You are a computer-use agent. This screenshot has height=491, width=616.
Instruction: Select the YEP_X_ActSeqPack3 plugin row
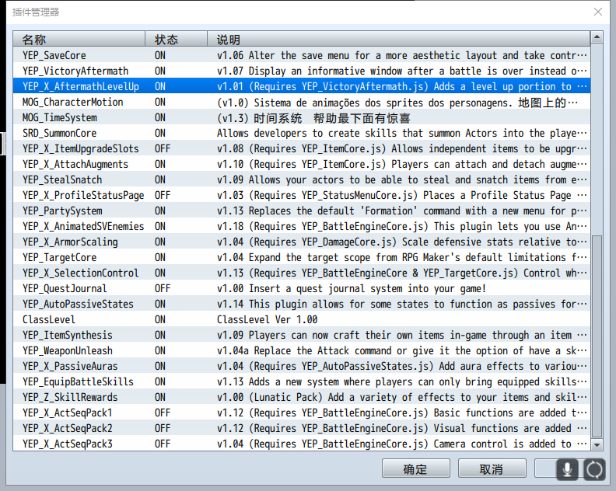301,444
